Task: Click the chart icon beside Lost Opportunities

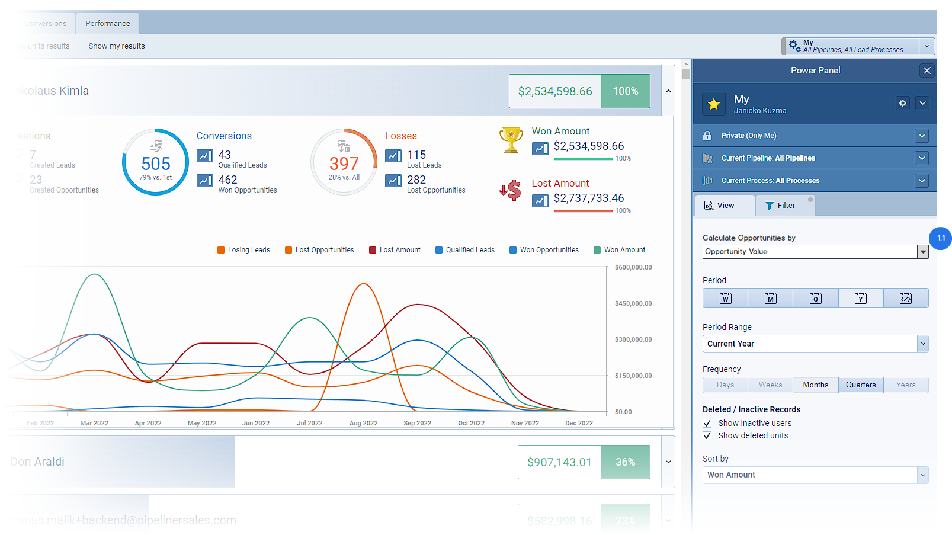Action: (x=393, y=181)
